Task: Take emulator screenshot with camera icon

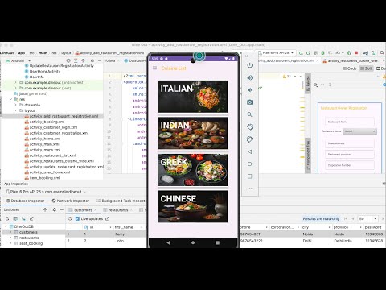Action: click(x=250, y=102)
